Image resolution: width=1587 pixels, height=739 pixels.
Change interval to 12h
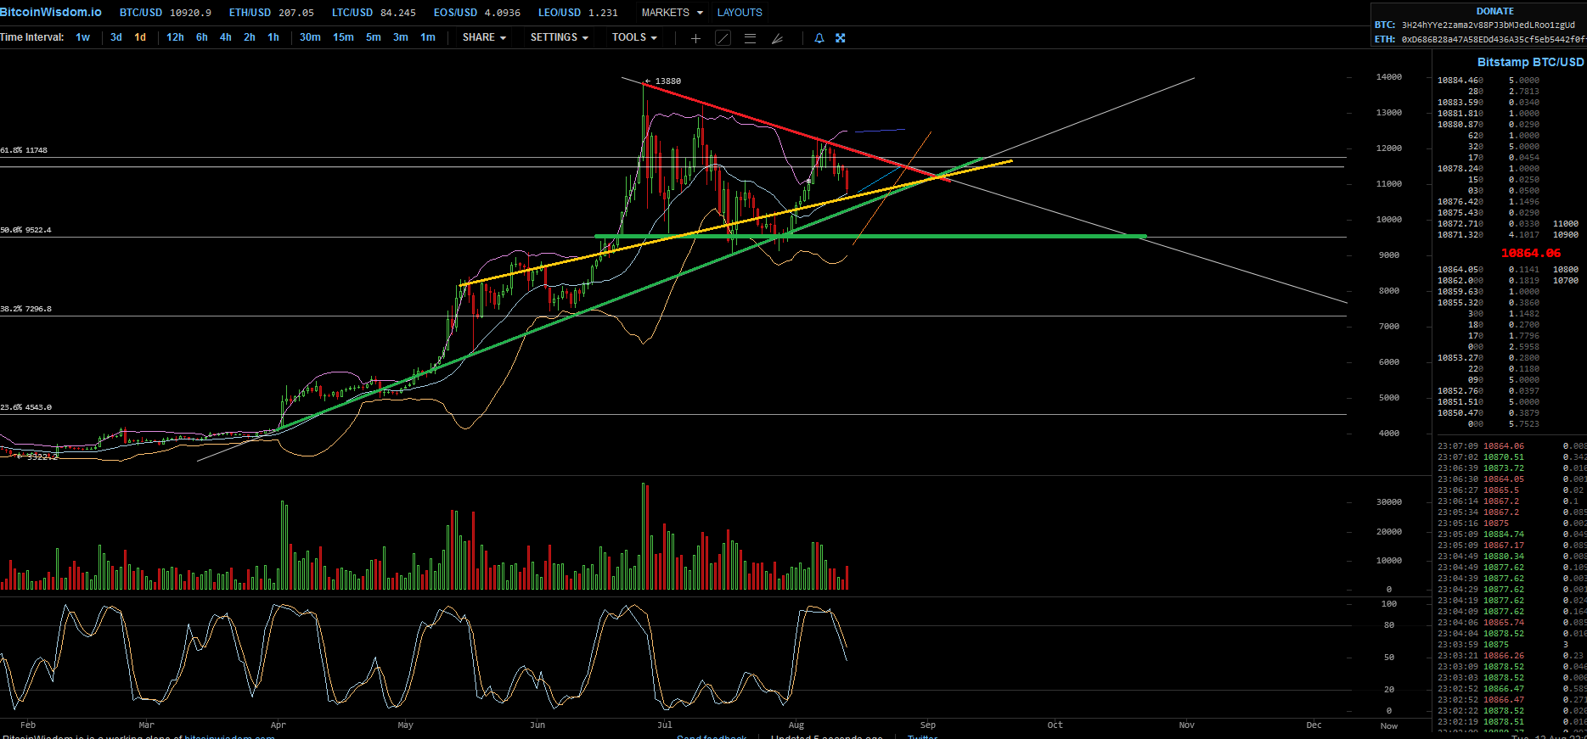coord(175,37)
